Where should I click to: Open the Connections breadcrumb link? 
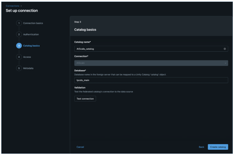12,6
